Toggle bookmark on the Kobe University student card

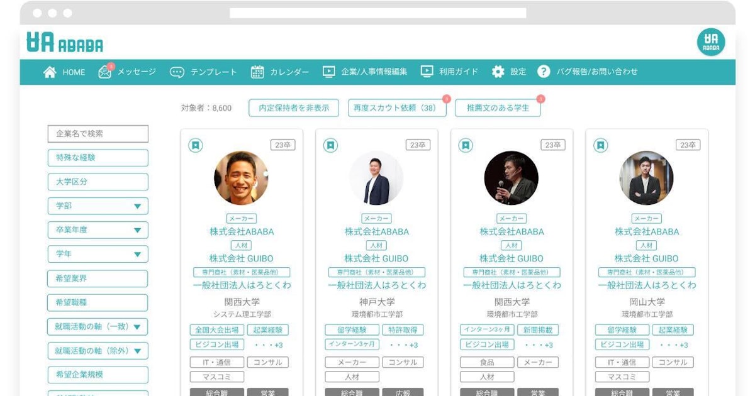click(x=331, y=145)
